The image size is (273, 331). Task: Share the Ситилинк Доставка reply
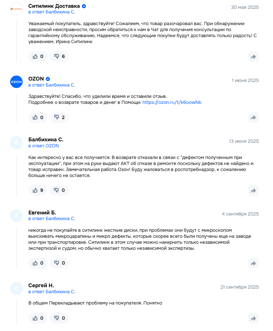pyautogui.click(x=253, y=57)
